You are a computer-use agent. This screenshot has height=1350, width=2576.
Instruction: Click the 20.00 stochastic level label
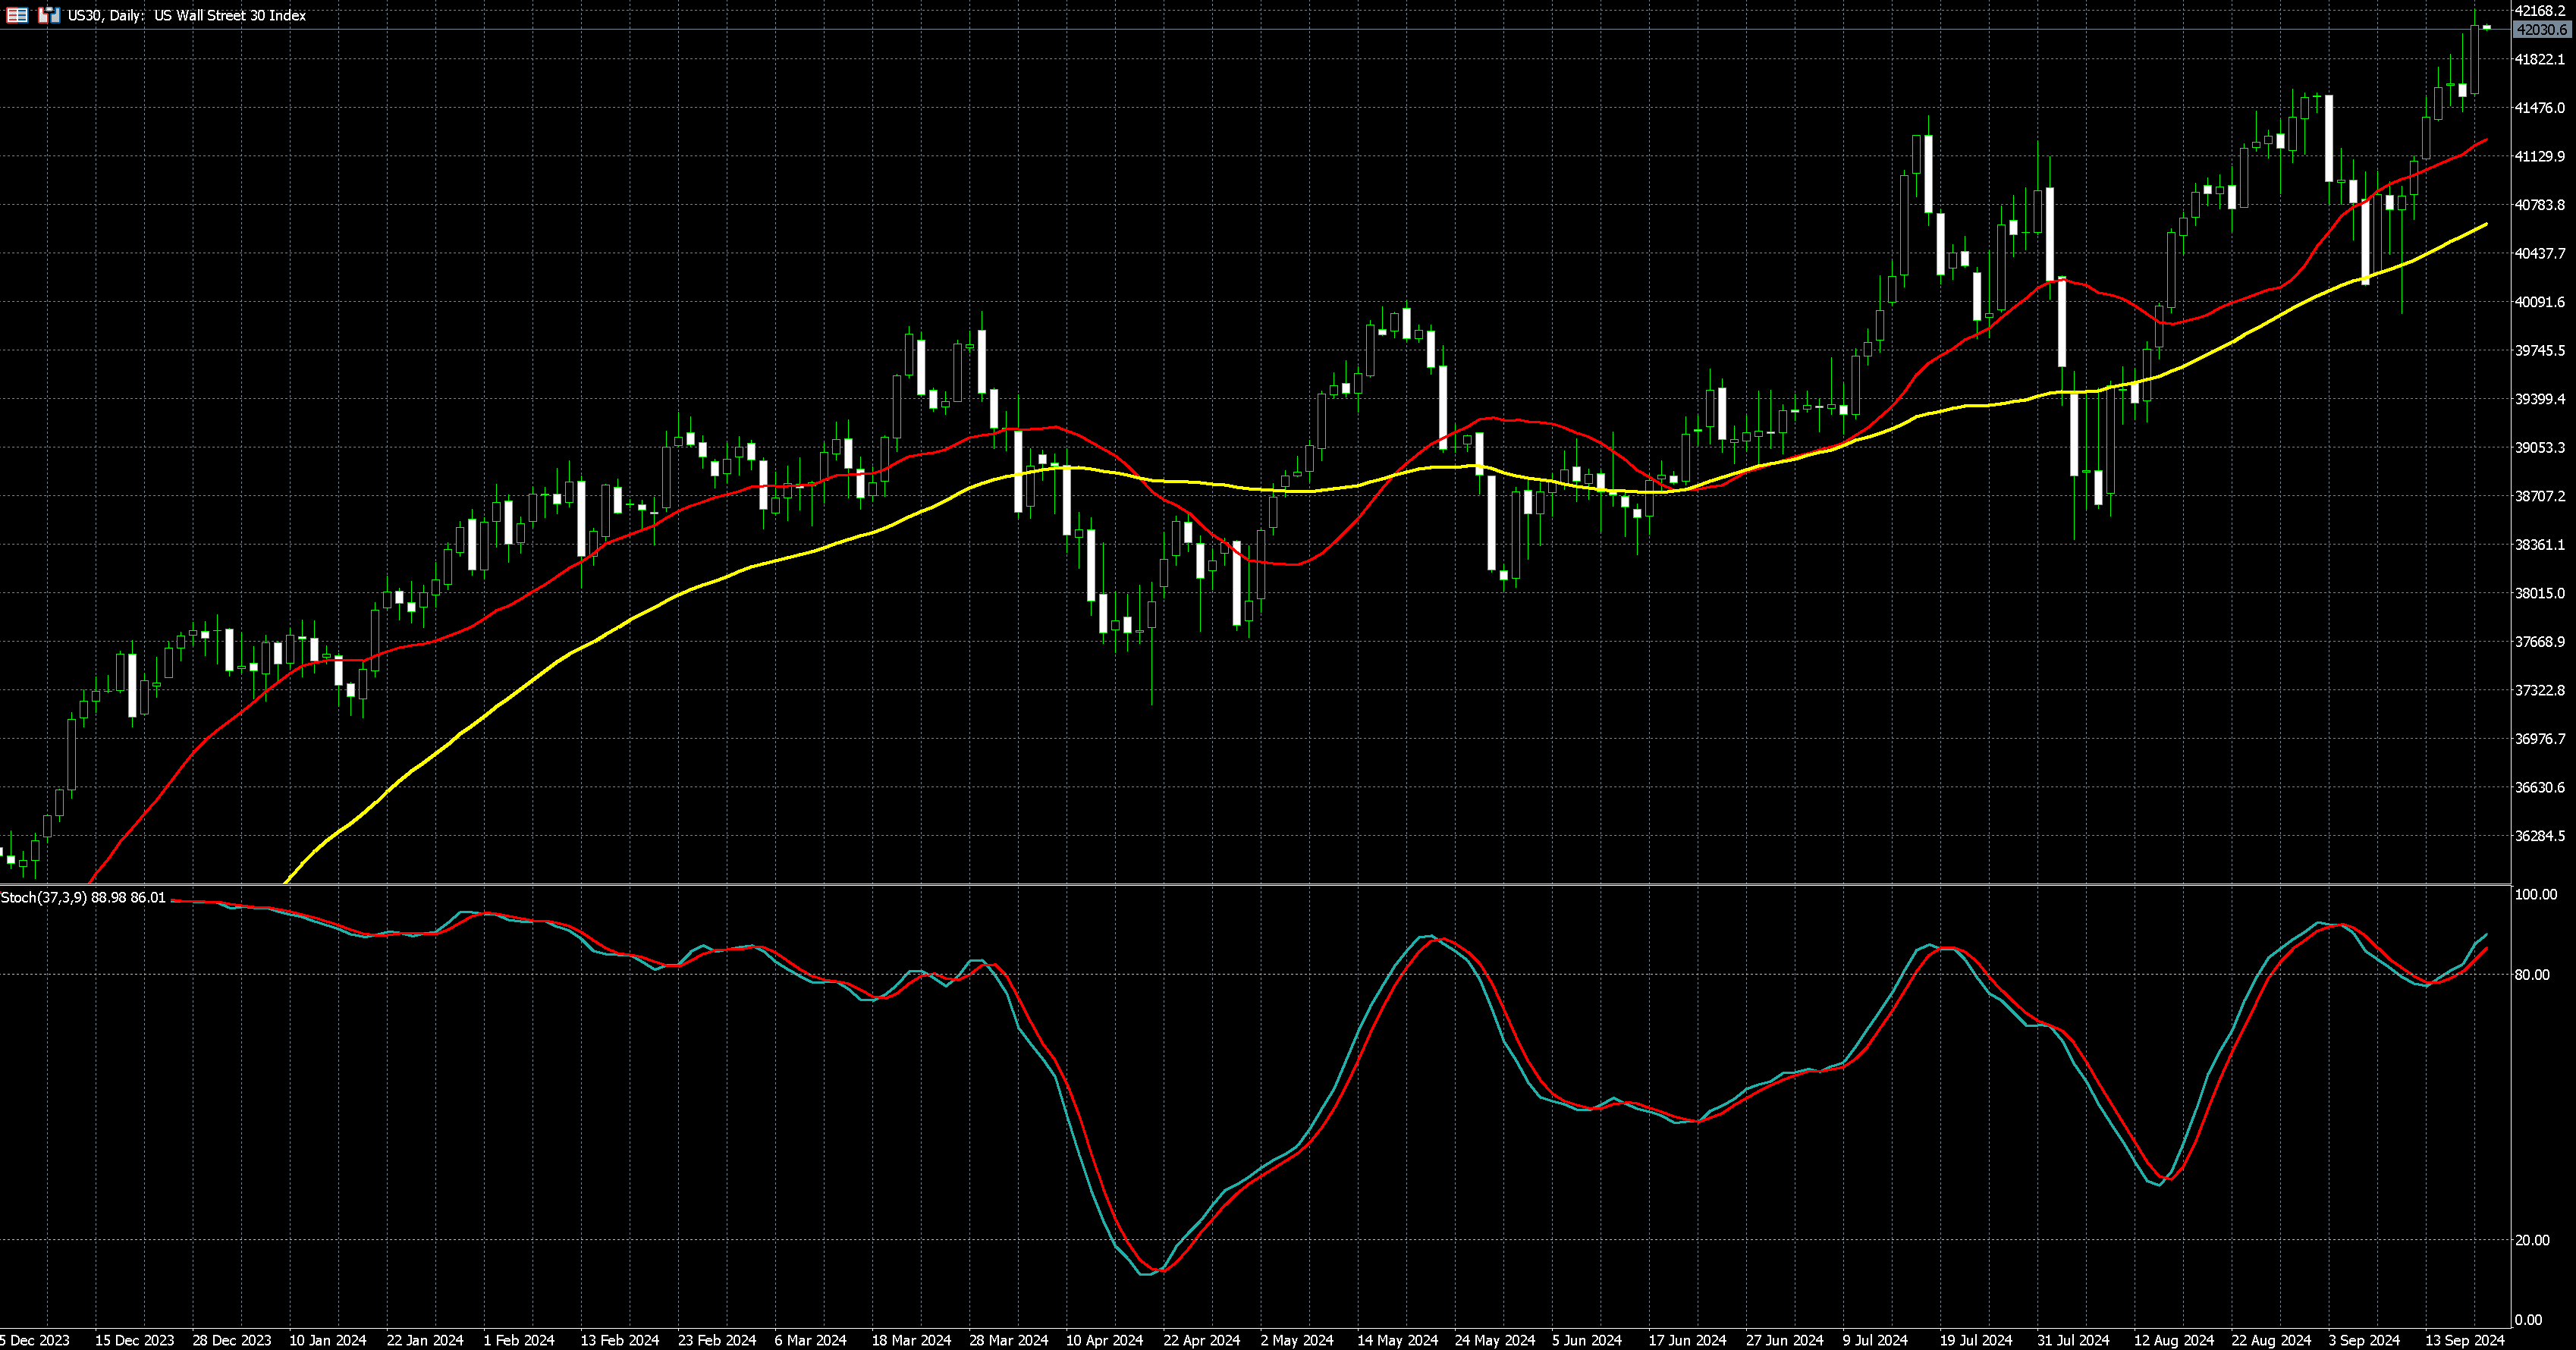[x=2531, y=1240]
